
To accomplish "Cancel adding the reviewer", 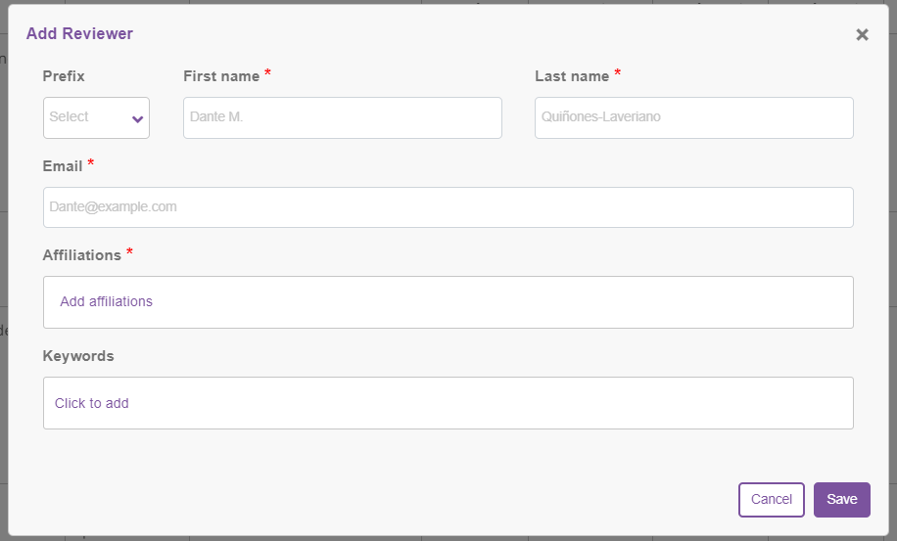I will tap(771, 500).
